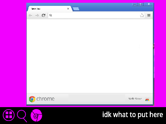Open the Web Store link
Screen dimensions: 166x124
click(x=135, y=99)
